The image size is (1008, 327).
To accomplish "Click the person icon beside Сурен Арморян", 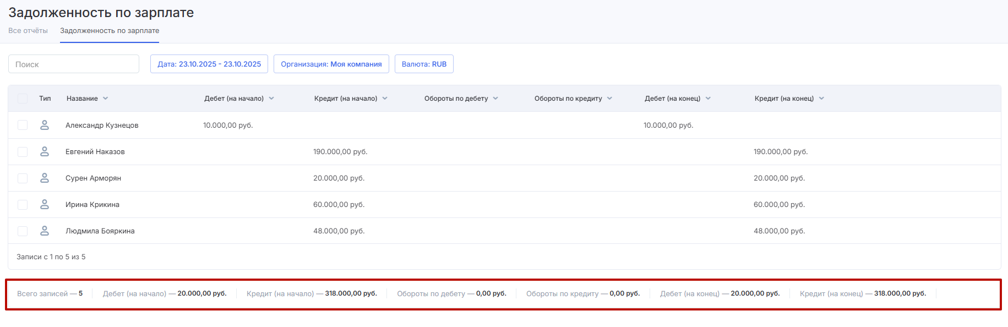I will tap(45, 178).
